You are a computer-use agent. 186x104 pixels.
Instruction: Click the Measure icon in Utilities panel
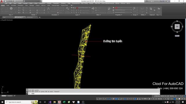(x=142, y=8)
